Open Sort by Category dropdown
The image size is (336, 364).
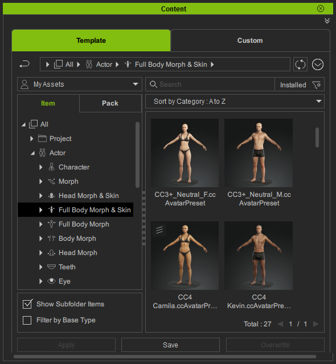[235, 102]
